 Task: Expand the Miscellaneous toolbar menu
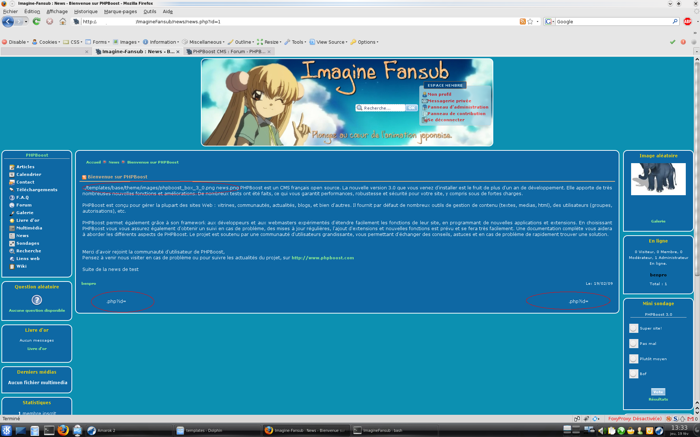coord(206,42)
